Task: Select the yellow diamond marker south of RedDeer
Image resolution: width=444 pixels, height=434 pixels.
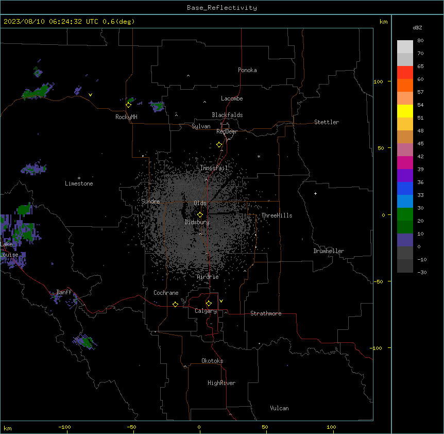Action: pyautogui.click(x=219, y=145)
